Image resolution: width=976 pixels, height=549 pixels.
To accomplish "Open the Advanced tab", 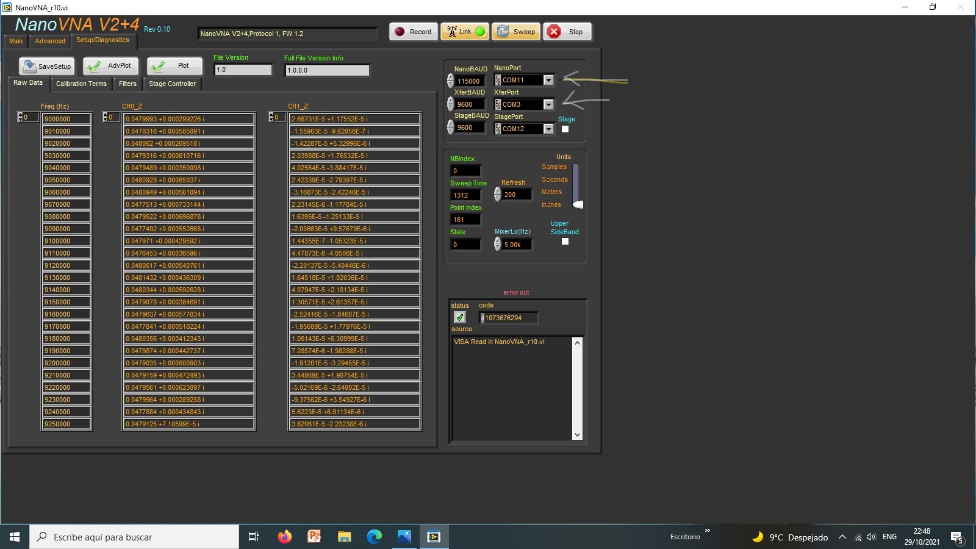I will [50, 41].
